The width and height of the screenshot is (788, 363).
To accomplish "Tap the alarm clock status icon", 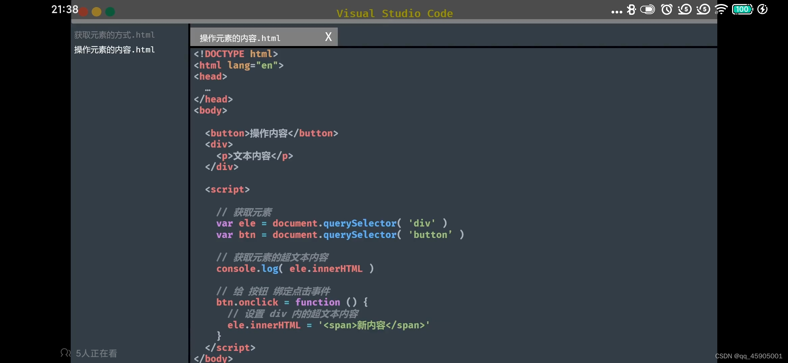I will click(667, 9).
